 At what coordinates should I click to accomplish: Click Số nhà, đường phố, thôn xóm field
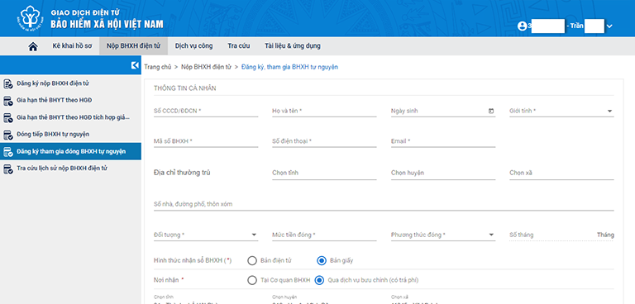[x=384, y=204]
